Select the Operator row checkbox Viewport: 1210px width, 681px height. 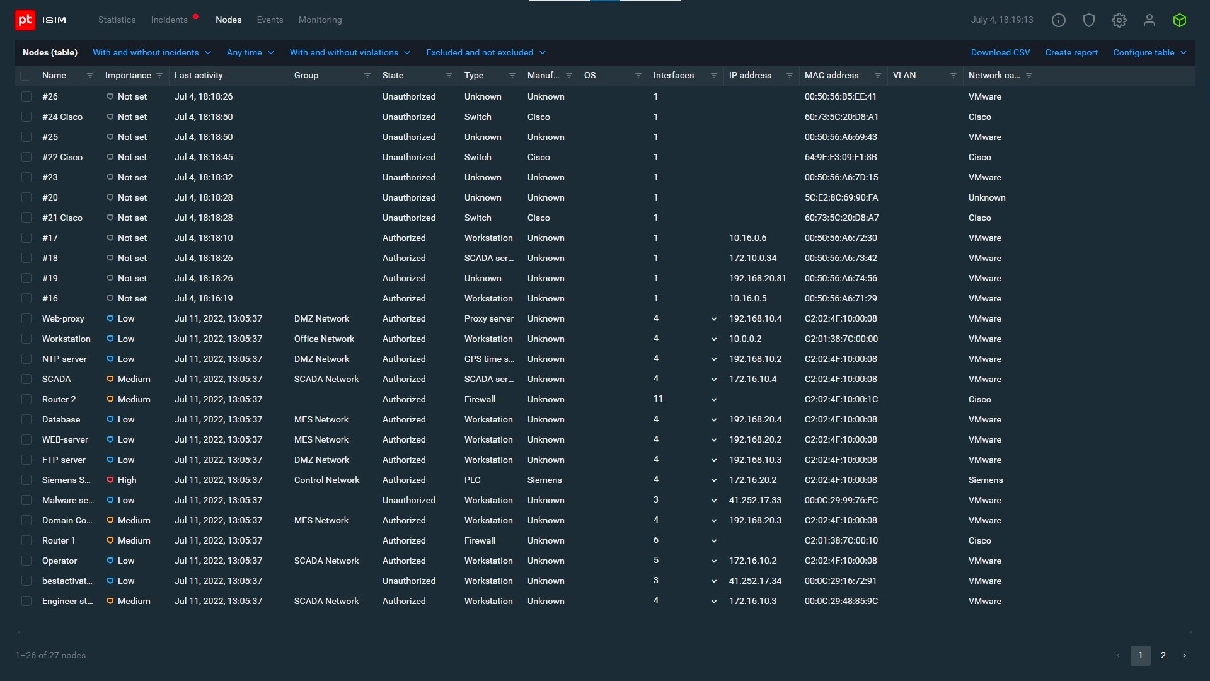point(26,561)
